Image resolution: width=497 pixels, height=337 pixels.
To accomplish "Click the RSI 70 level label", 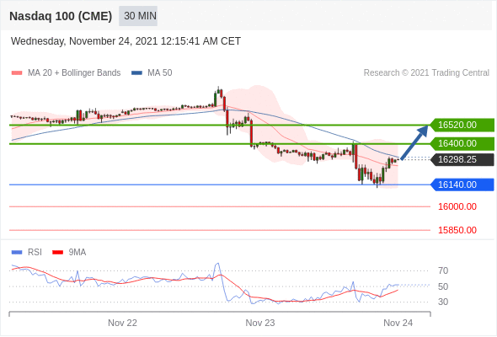I will [443, 270].
